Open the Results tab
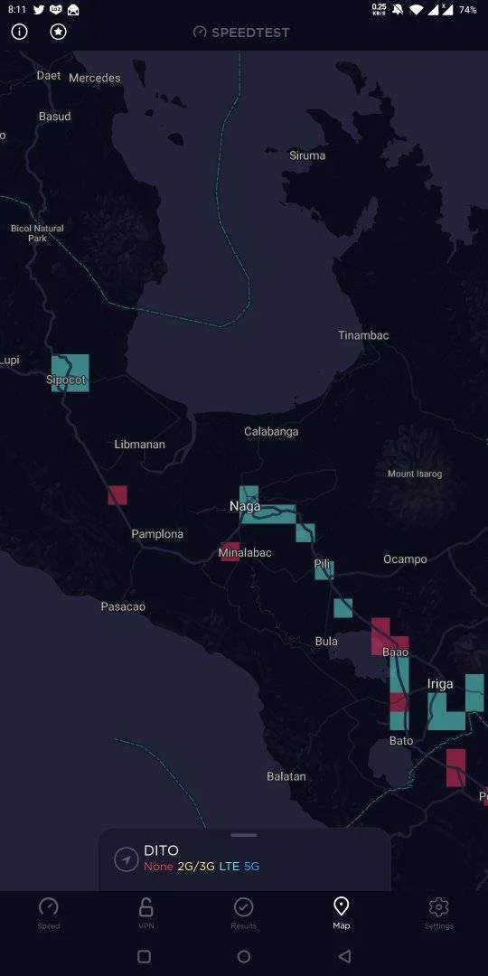 (x=243, y=913)
